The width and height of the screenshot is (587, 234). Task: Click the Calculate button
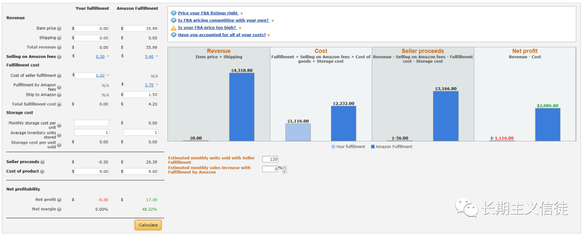click(148, 225)
